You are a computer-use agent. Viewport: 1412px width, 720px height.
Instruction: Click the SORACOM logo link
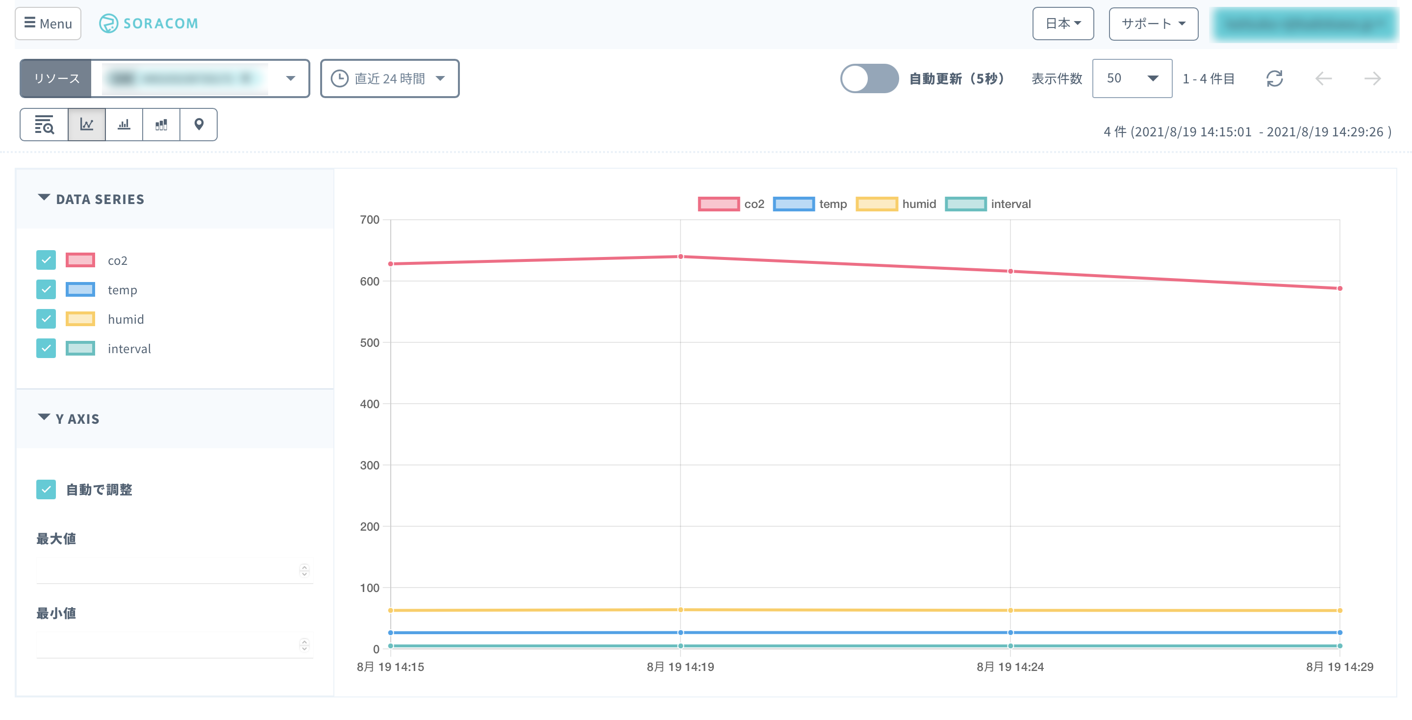tap(149, 24)
